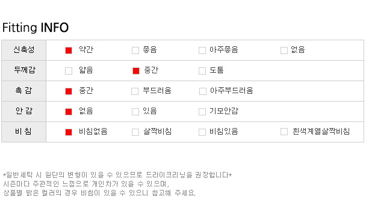This screenshot has width=366, height=217.
Task: Click the Fitting INFO heading
Action: click(x=36, y=28)
